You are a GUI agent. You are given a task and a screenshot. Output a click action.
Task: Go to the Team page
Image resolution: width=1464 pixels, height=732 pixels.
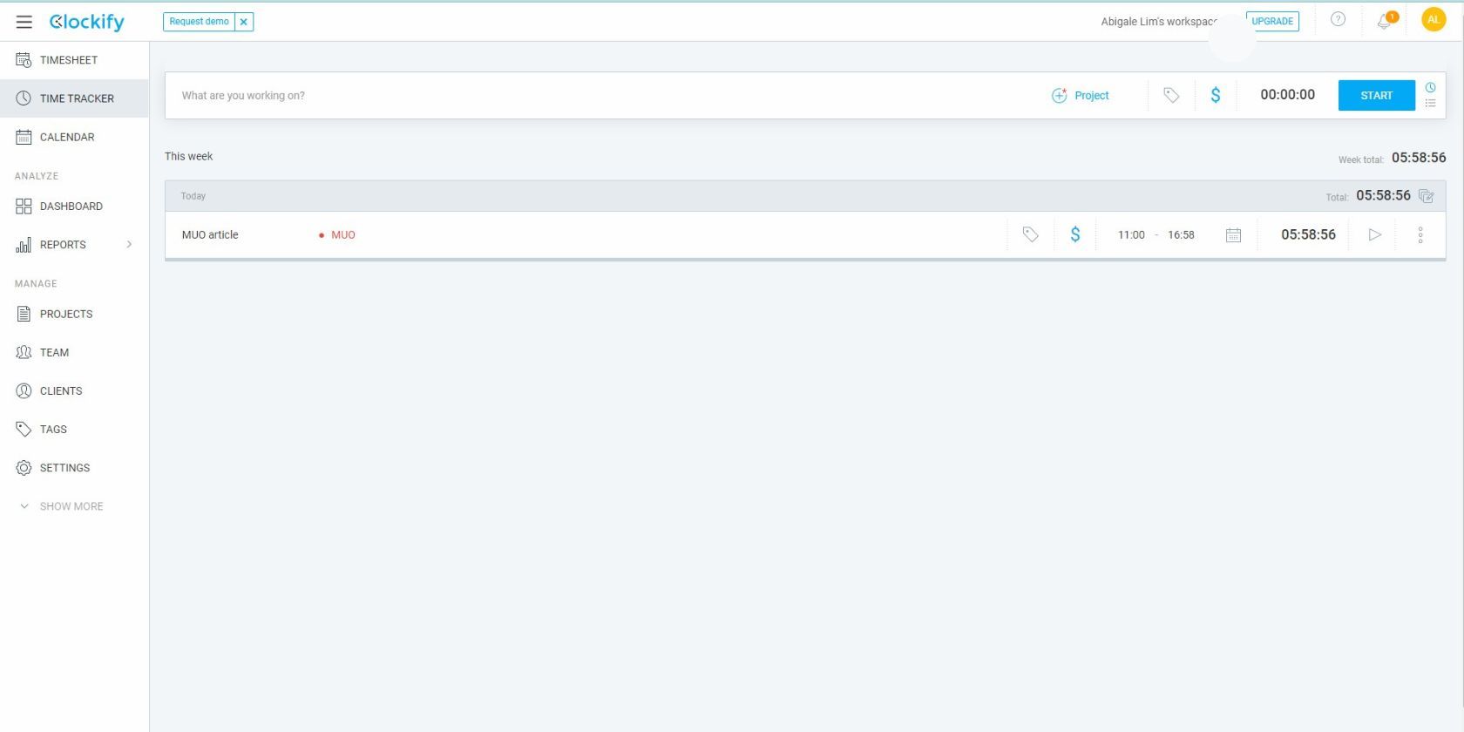(74, 352)
